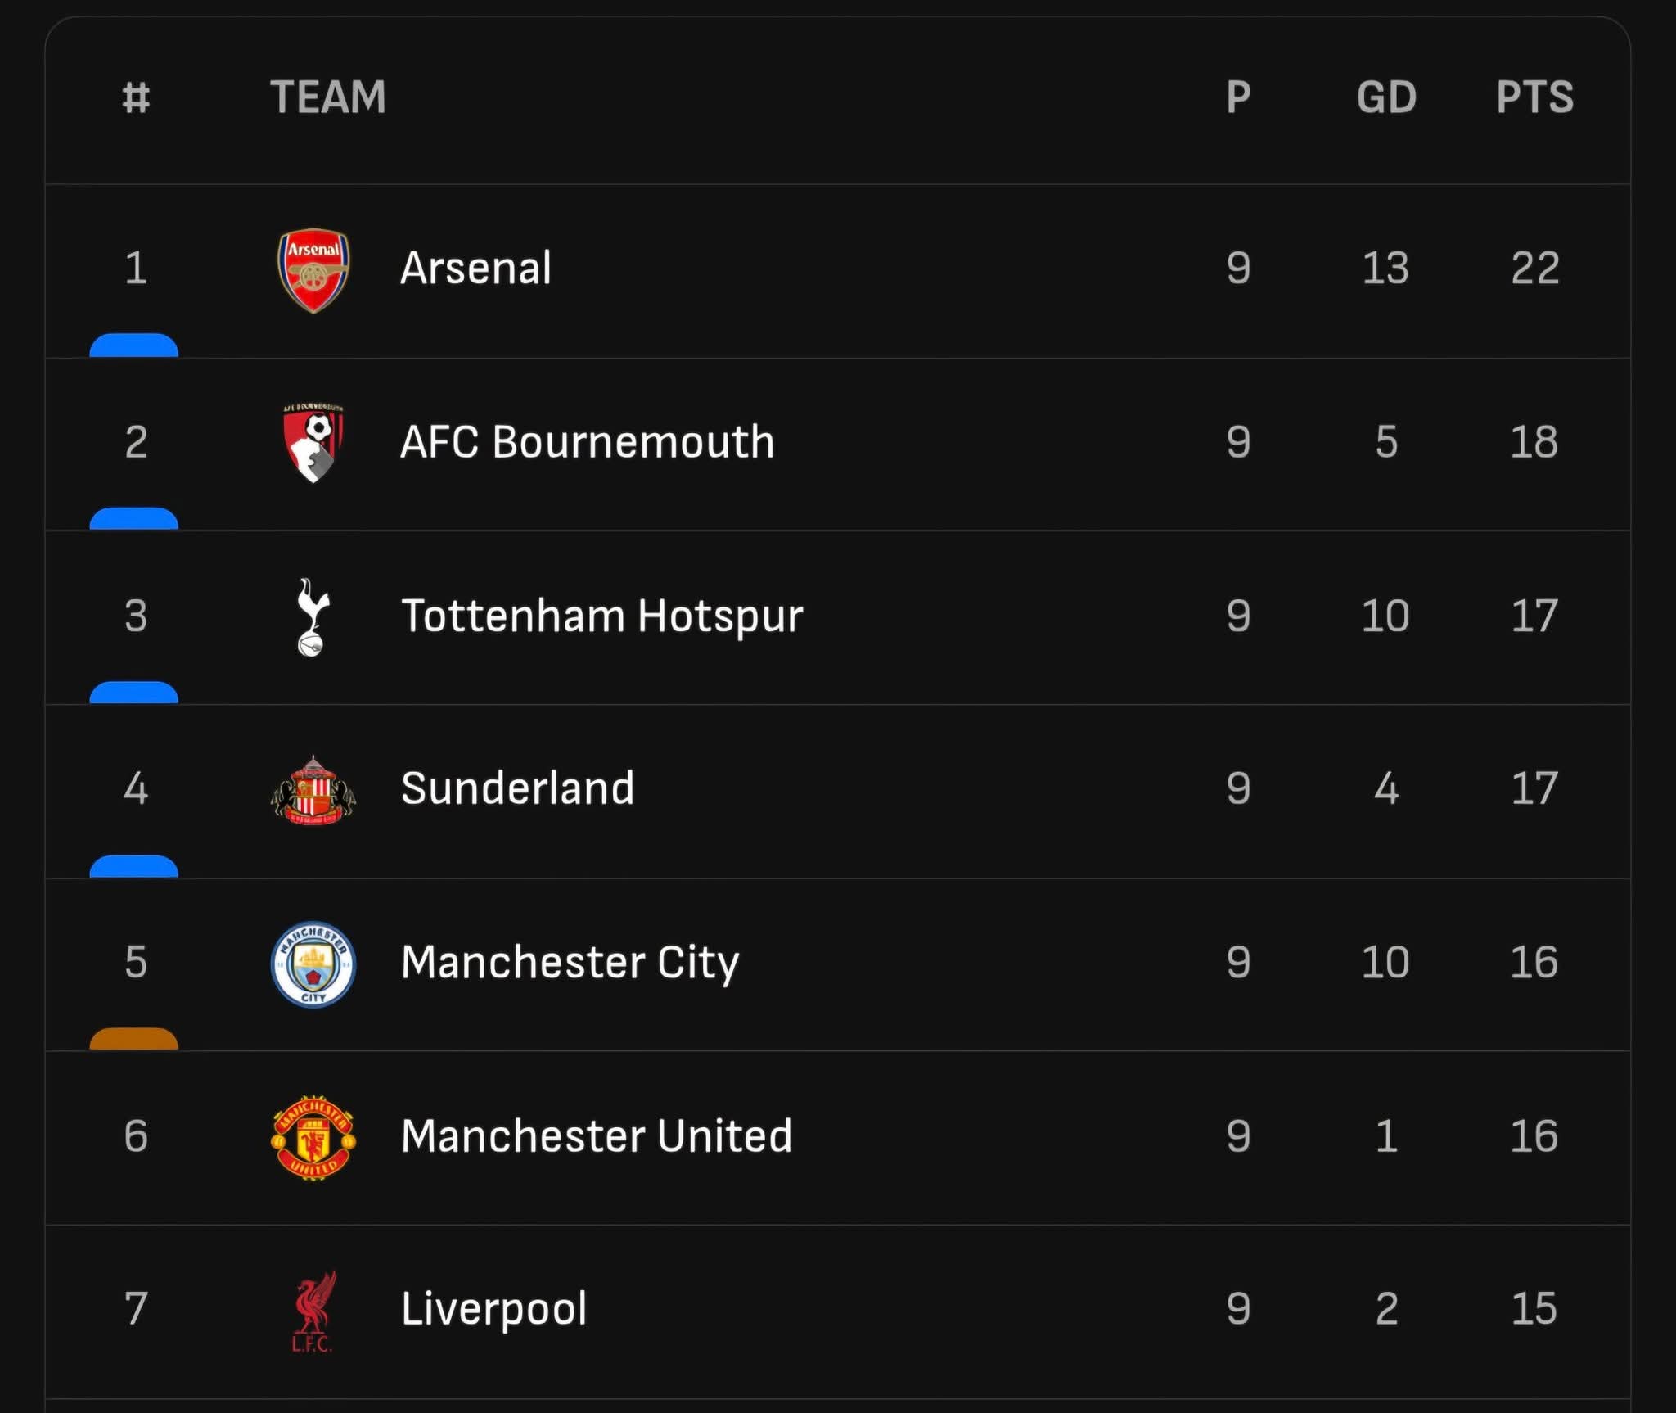The image size is (1676, 1413).
Task: Click Liverpool's 15 points value
Action: pos(1534,1308)
